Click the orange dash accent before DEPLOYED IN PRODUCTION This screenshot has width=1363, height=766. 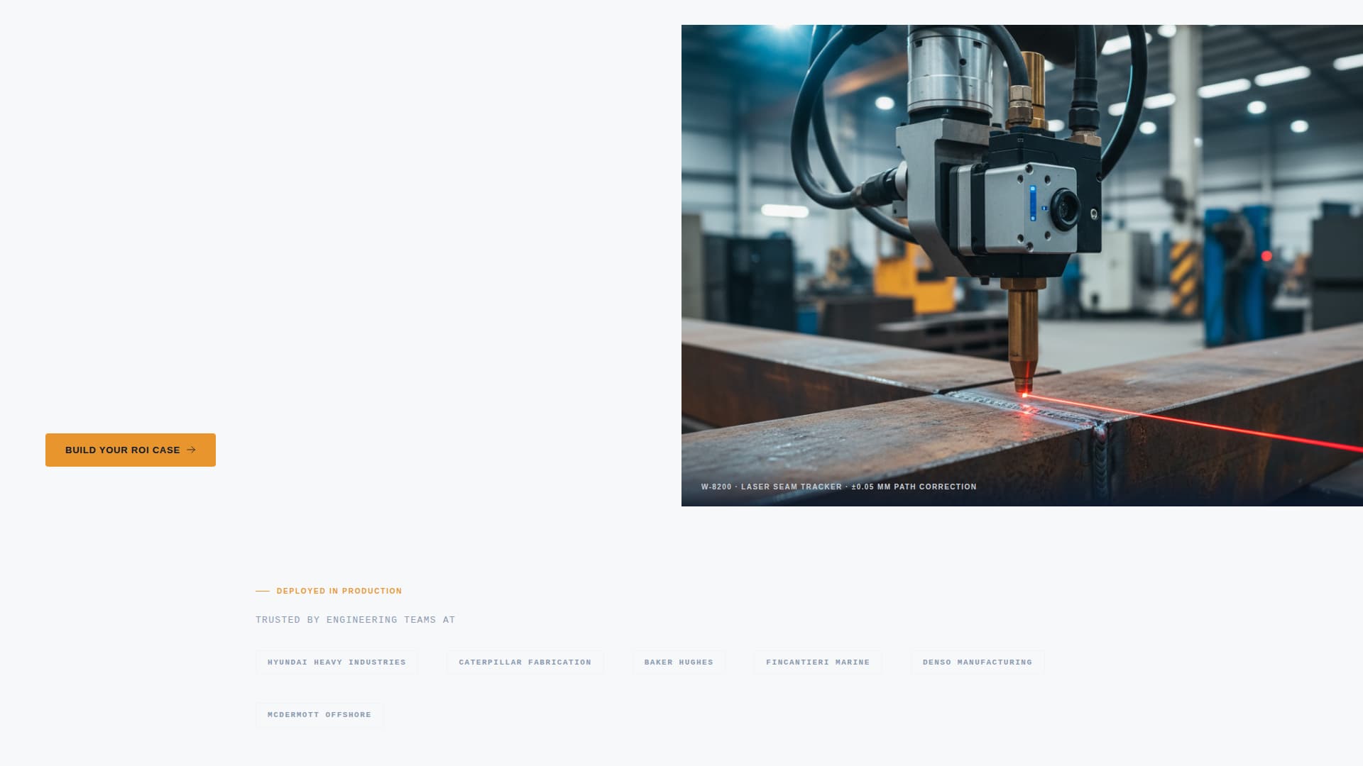click(261, 590)
